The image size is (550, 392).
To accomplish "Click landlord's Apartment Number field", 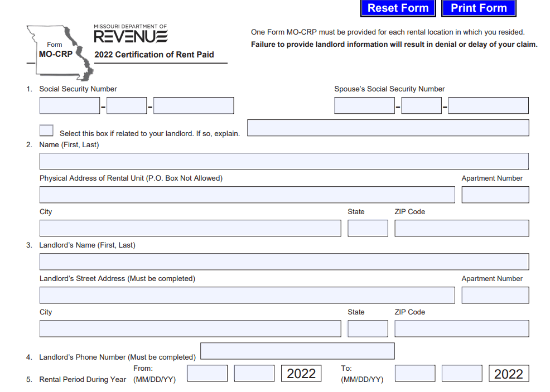I will pos(495,295).
